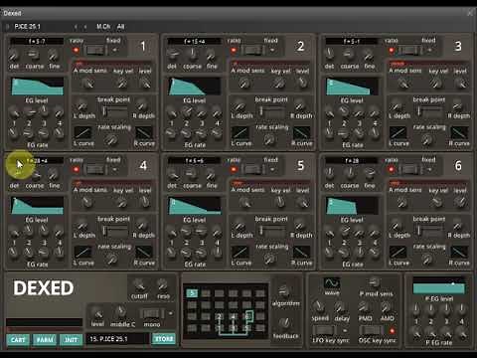Click operator 2 fine knob
The image size is (477, 358).
211,55
